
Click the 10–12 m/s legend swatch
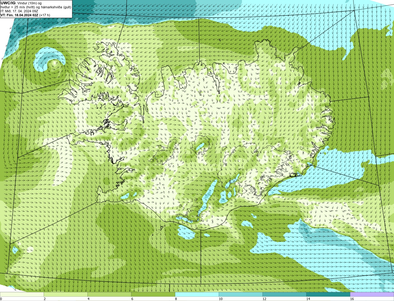point(240,294)
